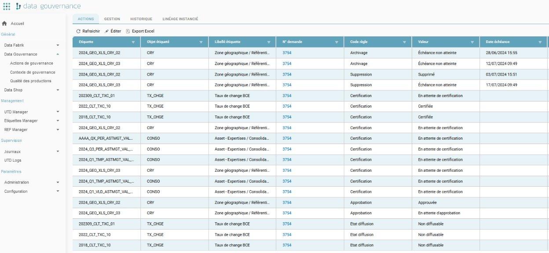Select the Supervision section heading

11,141
